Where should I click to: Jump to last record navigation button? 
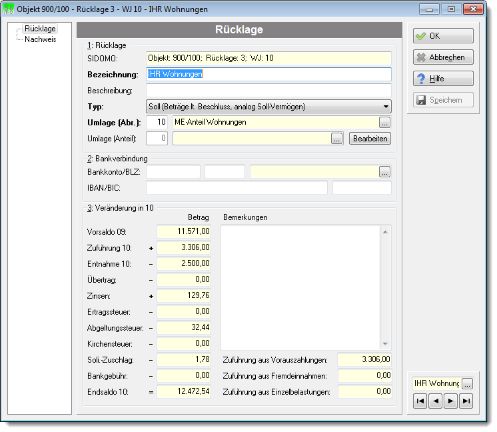pyautogui.click(x=466, y=401)
